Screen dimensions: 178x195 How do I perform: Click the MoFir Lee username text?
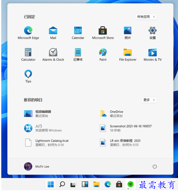(42, 167)
